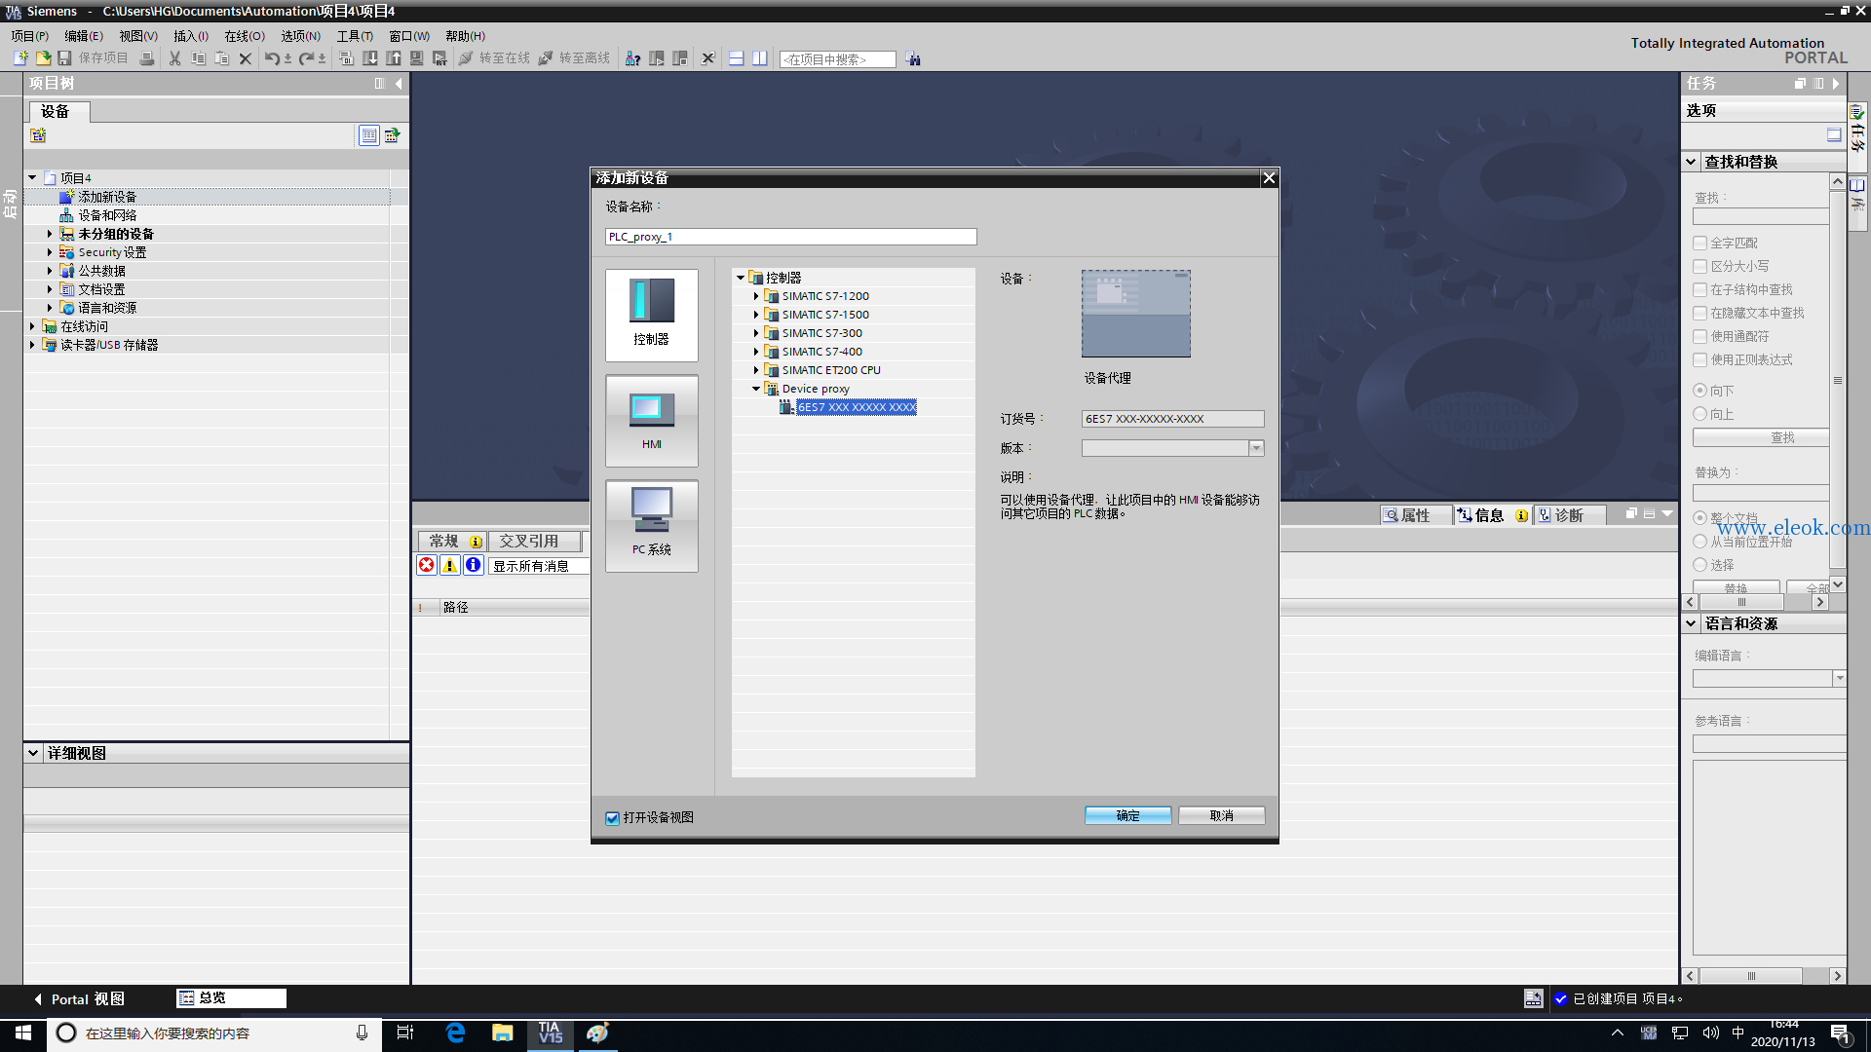Open 编辑(E) menu
Image resolution: width=1871 pixels, height=1052 pixels.
click(x=84, y=36)
